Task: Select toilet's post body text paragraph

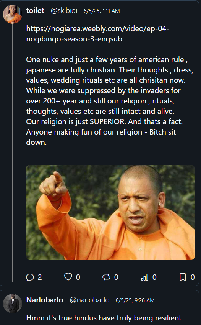Action: 110,101
